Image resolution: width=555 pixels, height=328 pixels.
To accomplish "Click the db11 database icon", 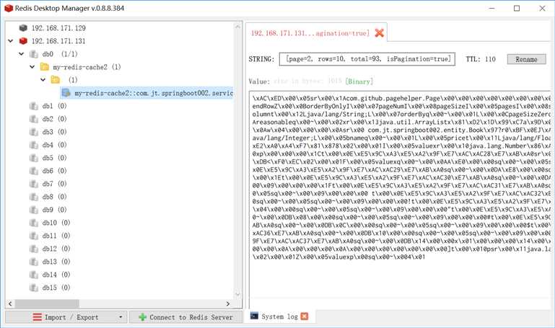I will (34, 236).
